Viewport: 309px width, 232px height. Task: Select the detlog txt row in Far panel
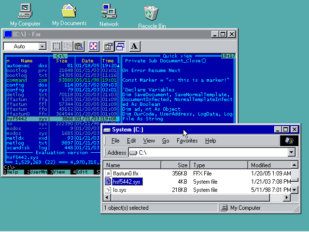point(62,95)
